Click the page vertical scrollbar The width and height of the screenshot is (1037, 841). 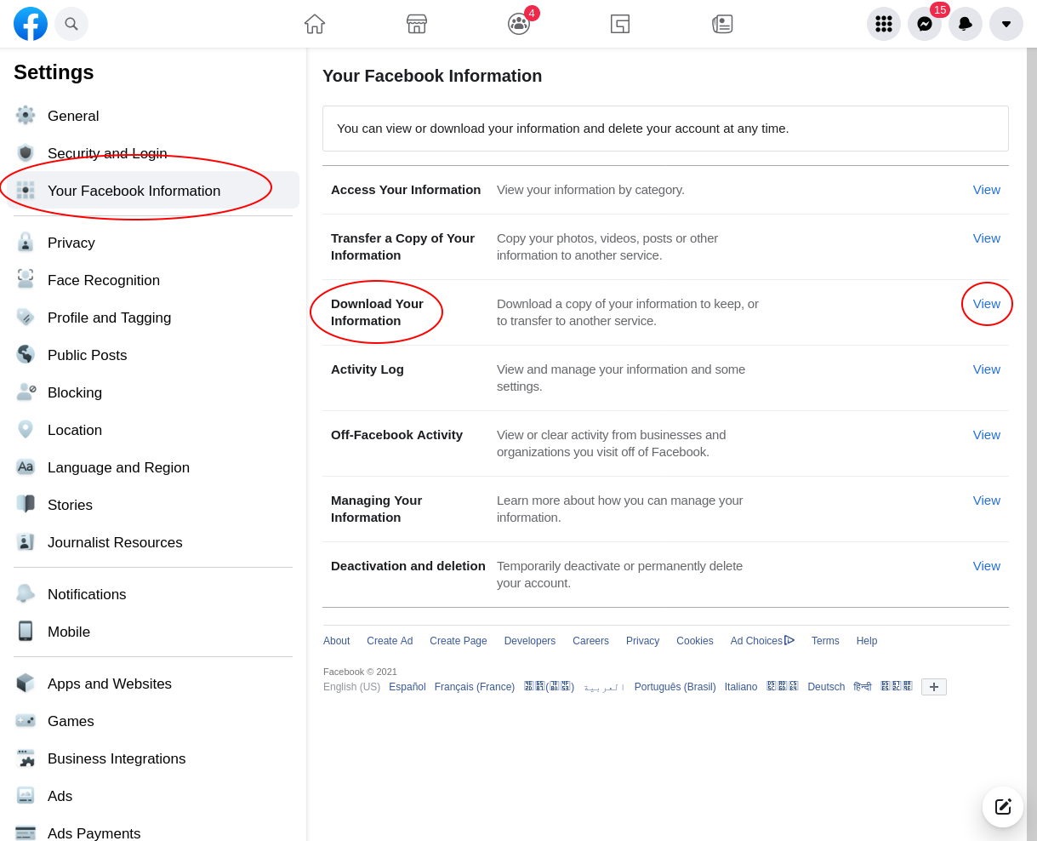(x=1031, y=426)
